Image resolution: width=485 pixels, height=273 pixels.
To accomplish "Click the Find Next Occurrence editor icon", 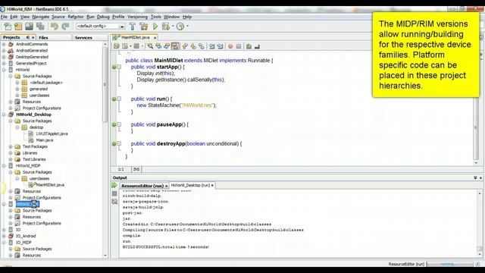I will click(x=167, y=46).
